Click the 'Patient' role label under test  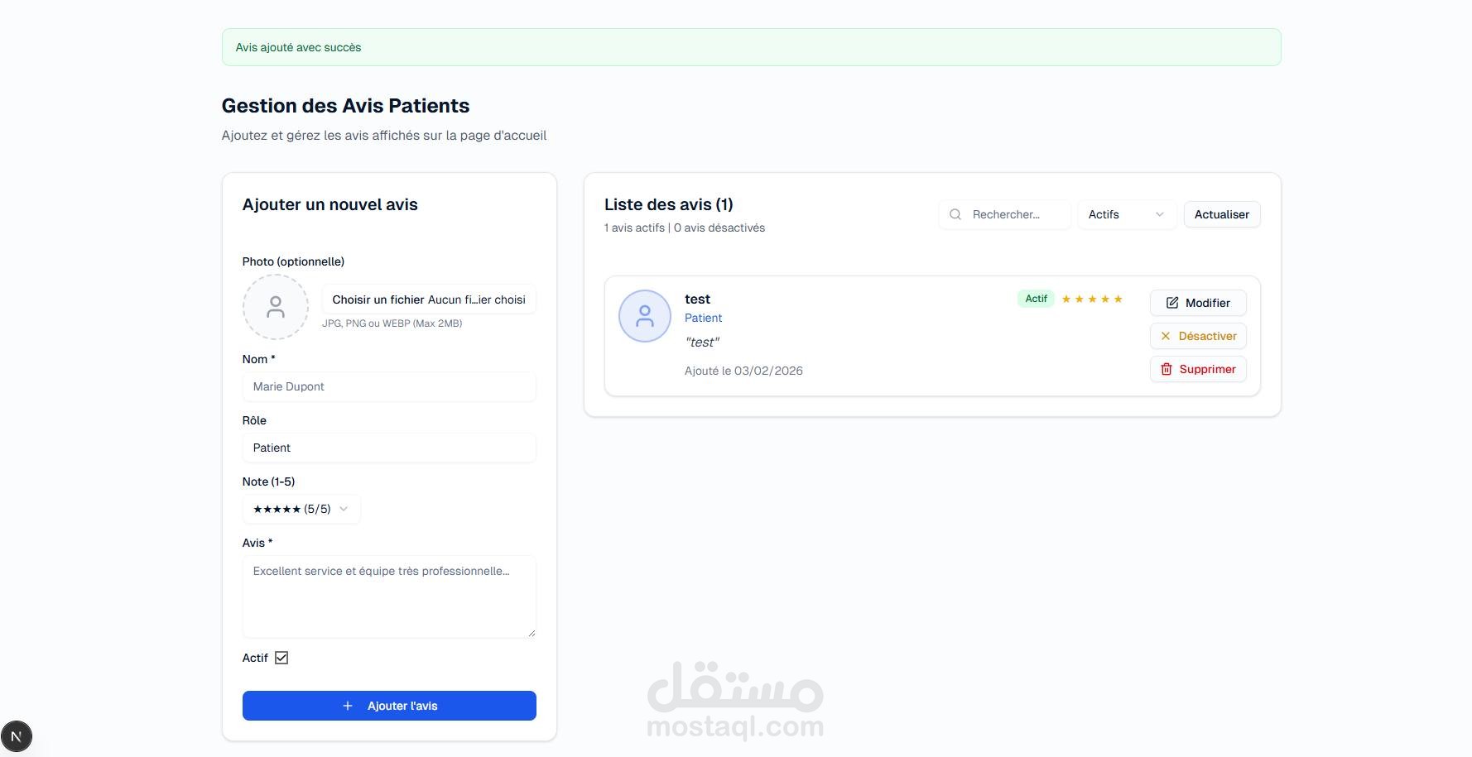point(703,318)
